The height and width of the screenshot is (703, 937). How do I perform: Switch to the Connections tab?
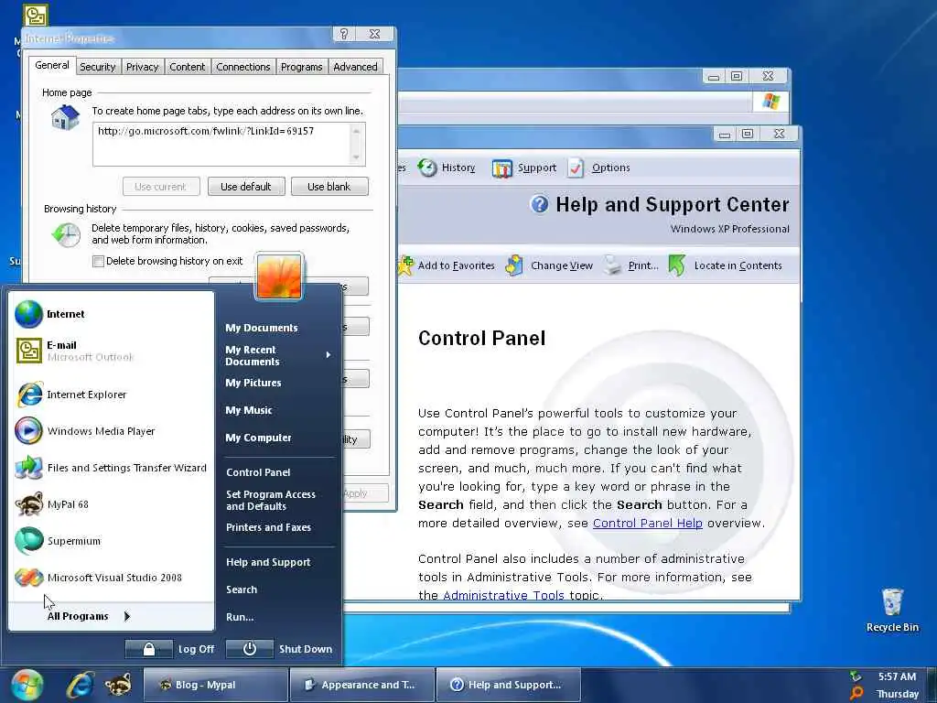coord(243,67)
